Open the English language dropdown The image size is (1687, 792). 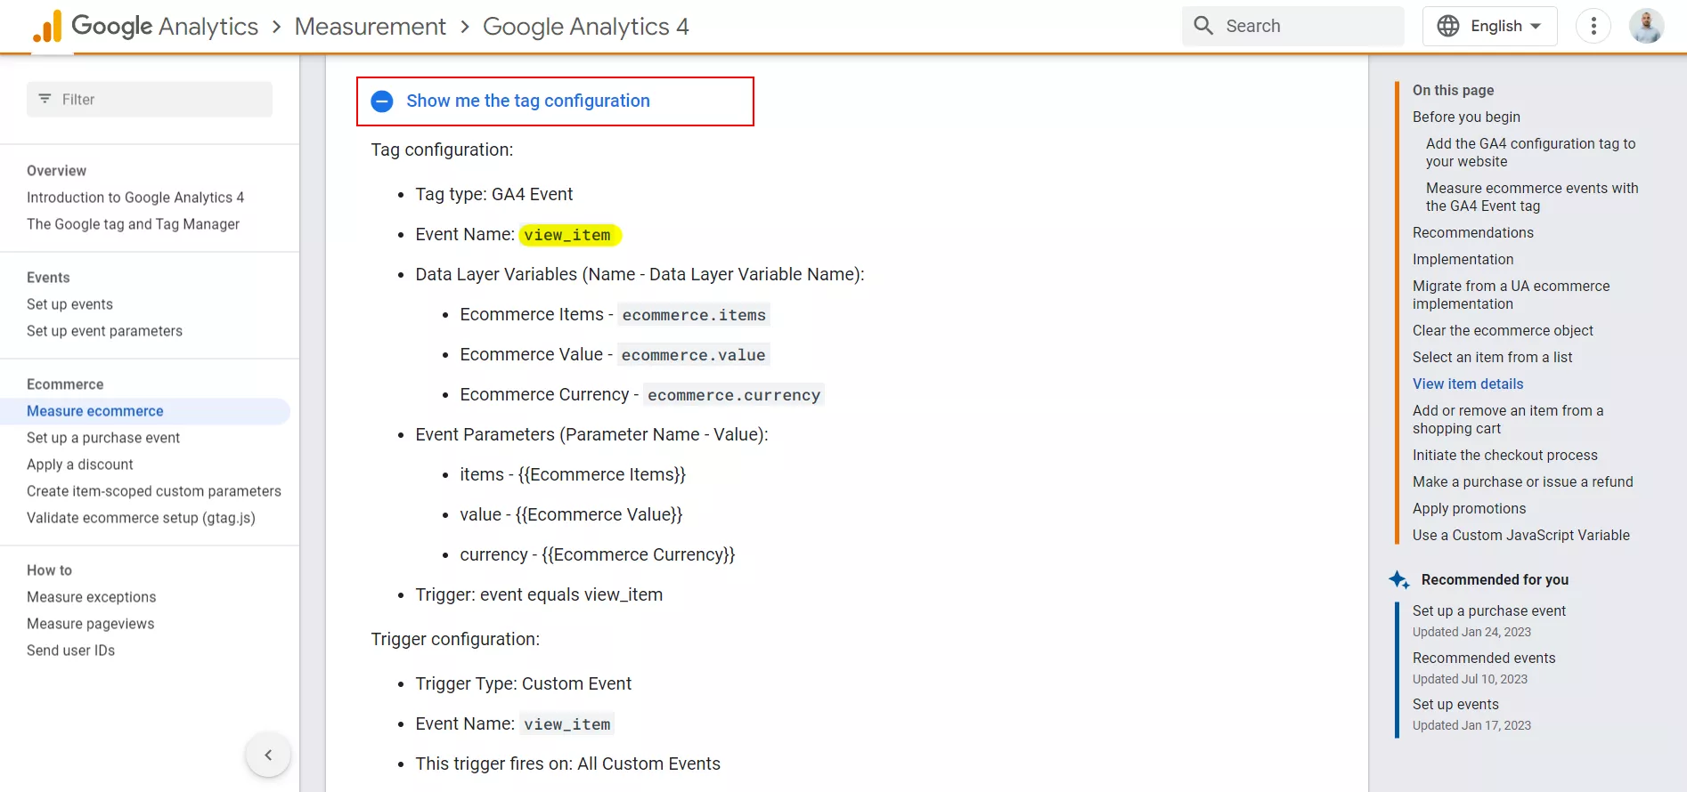point(1489,26)
